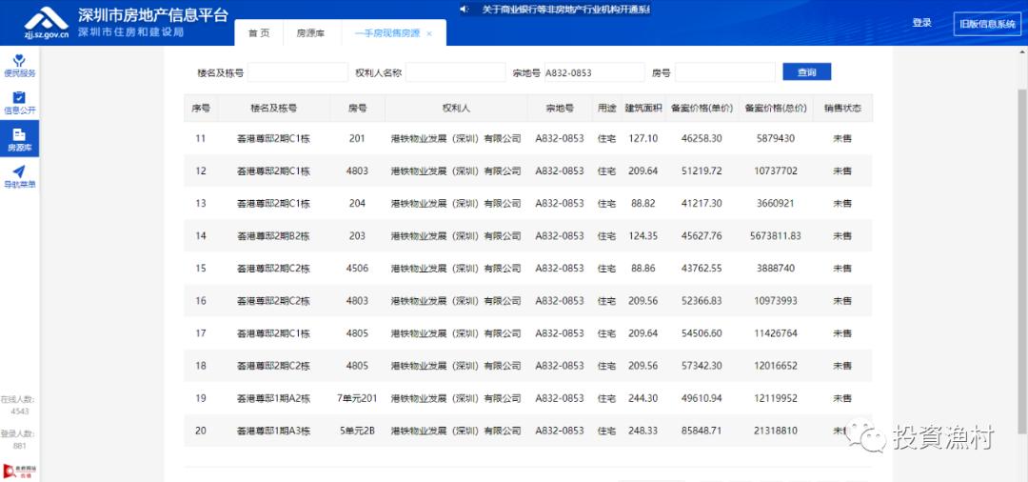
Task: Click the 登录 link
Action: (x=921, y=23)
